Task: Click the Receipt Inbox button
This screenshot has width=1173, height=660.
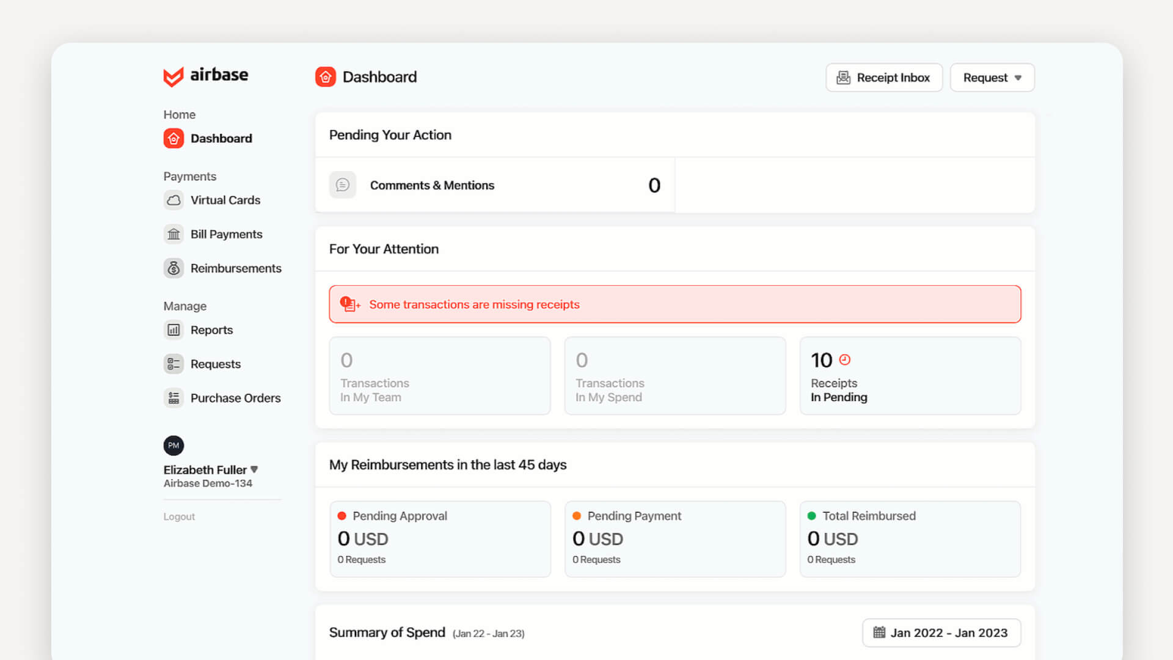Action: click(x=883, y=77)
